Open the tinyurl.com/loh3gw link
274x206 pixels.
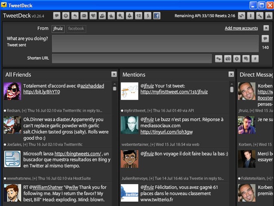(x=167, y=132)
